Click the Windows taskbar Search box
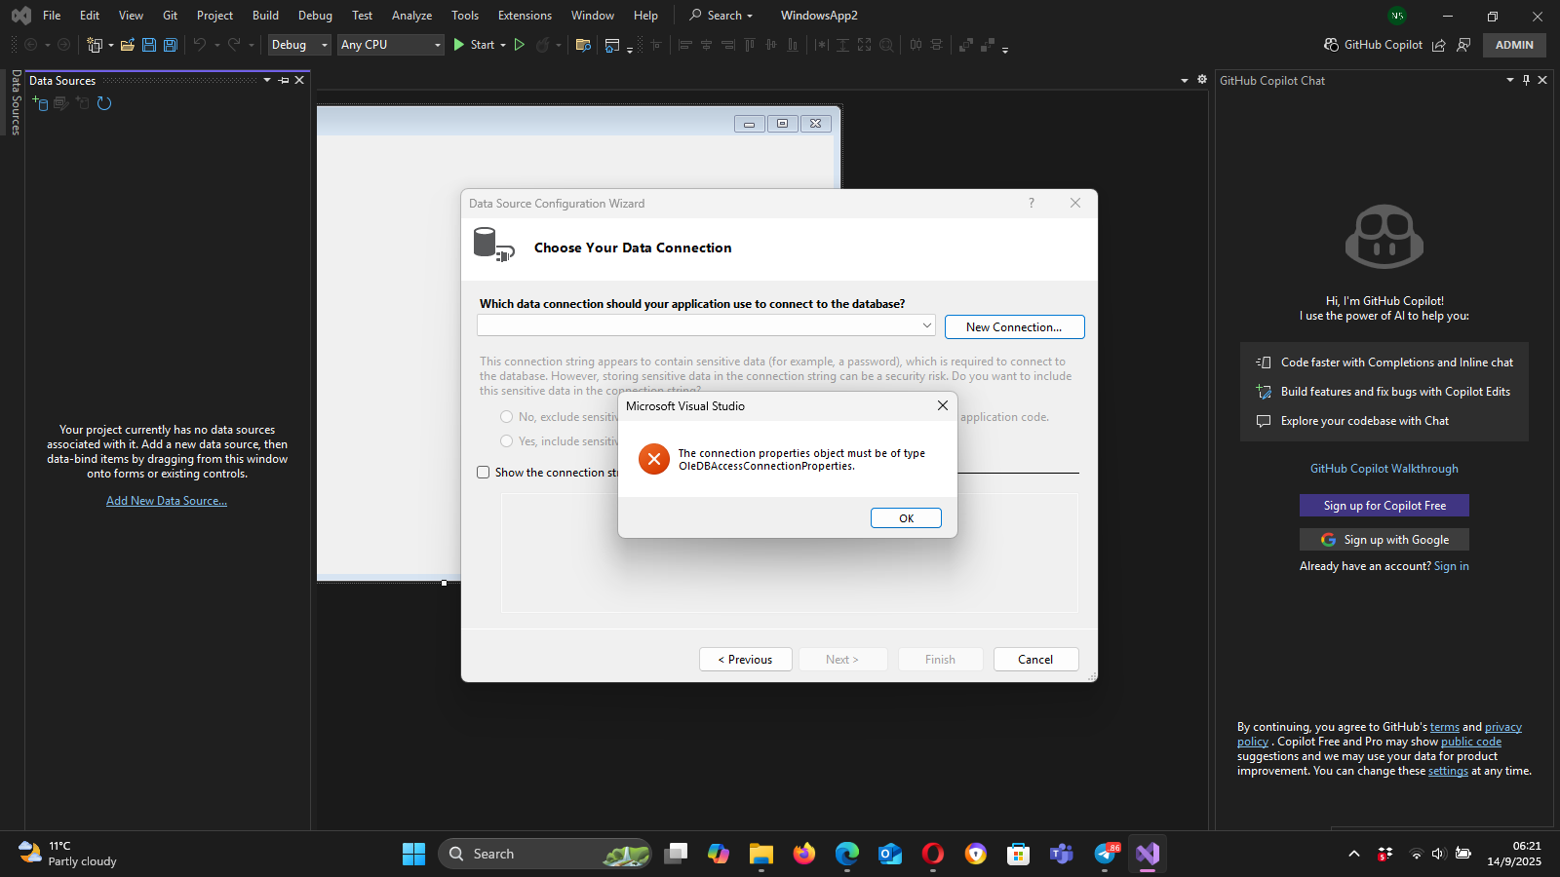The image size is (1560, 877). tap(544, 854)
